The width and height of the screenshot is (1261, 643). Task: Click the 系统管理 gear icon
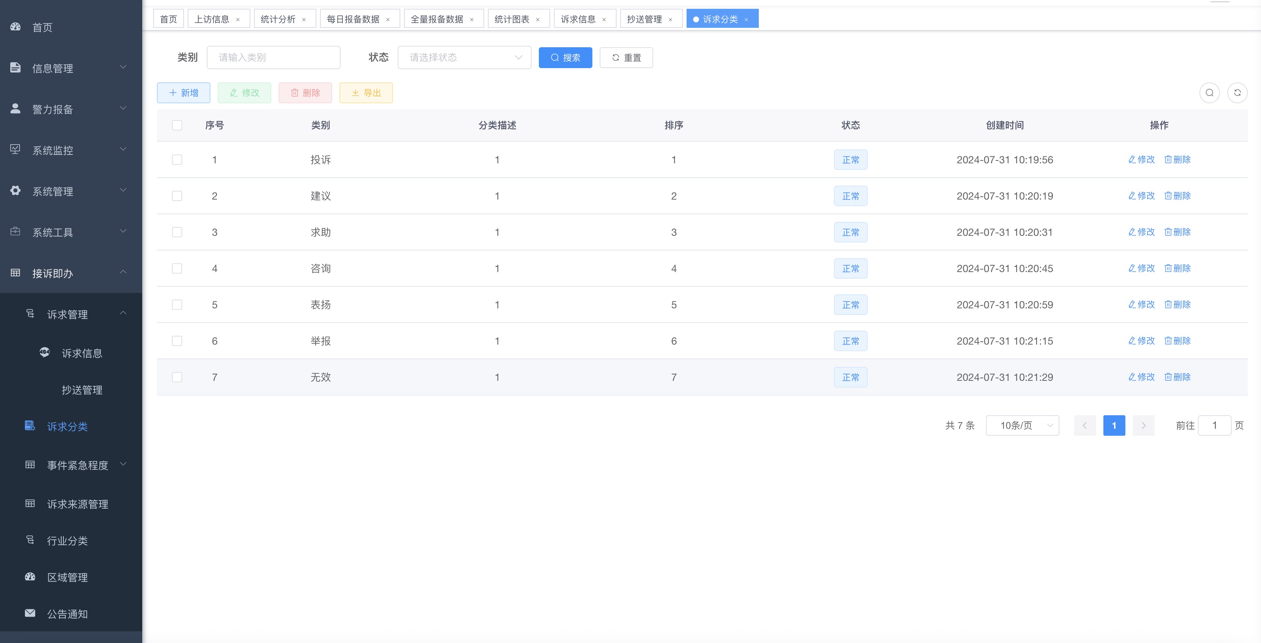16,191
